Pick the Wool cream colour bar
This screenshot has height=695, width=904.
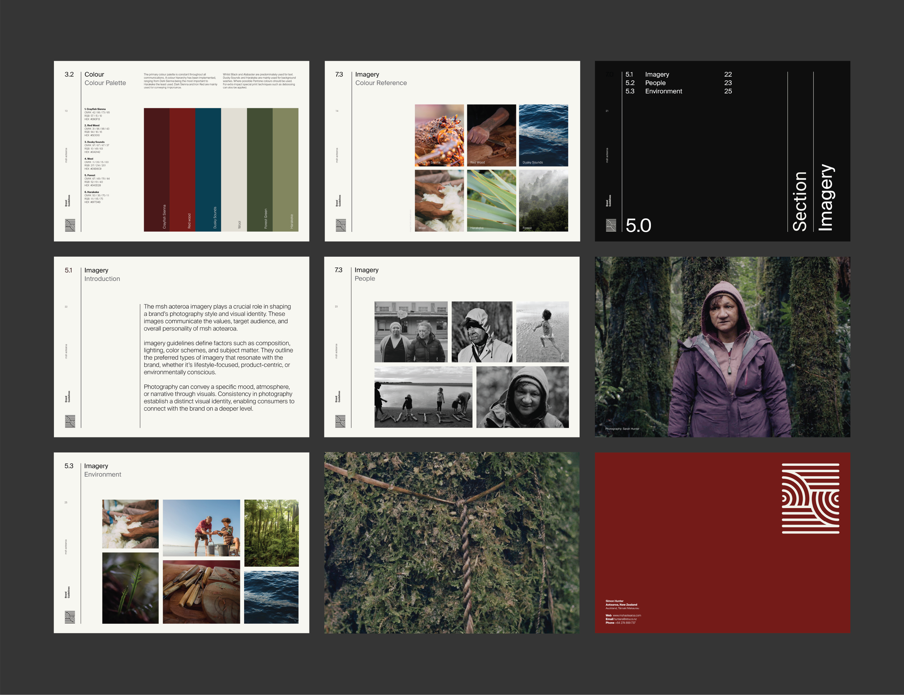tap(234, 170)
